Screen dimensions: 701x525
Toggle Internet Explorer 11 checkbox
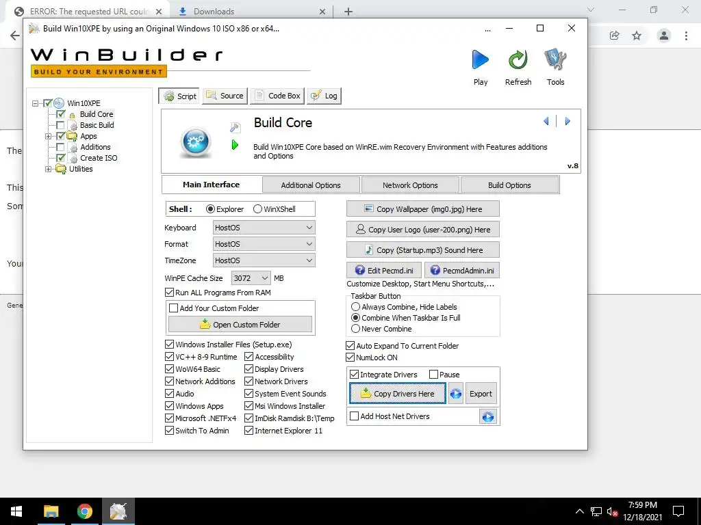(x=248, y=431)
